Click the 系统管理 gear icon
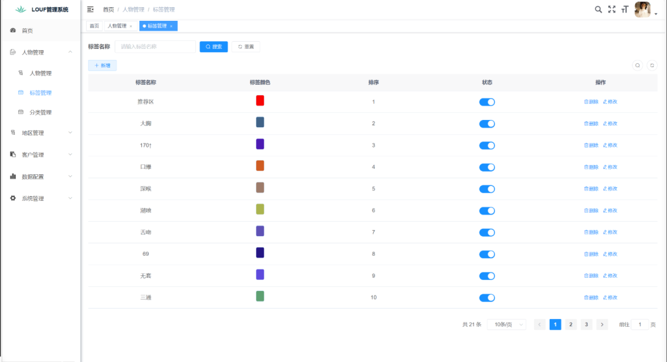The width and height of the screenshot is (667, 362). (x=13, y=198)
